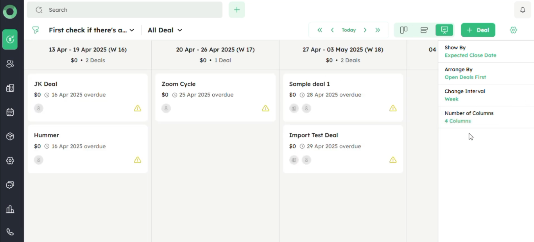Image resolution: width=534 pixels, height=242 pixels.
Task: Click the warning icon on JK Deal
Action: pos(138,108)
